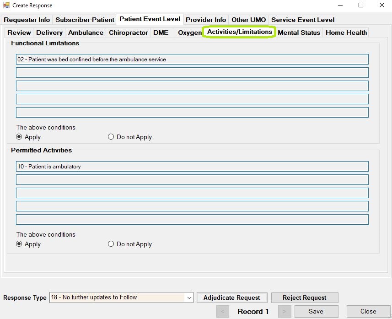Select the Patient Event Level tab
The width and height of the screenshot is (392, 319).
[150, 19]
